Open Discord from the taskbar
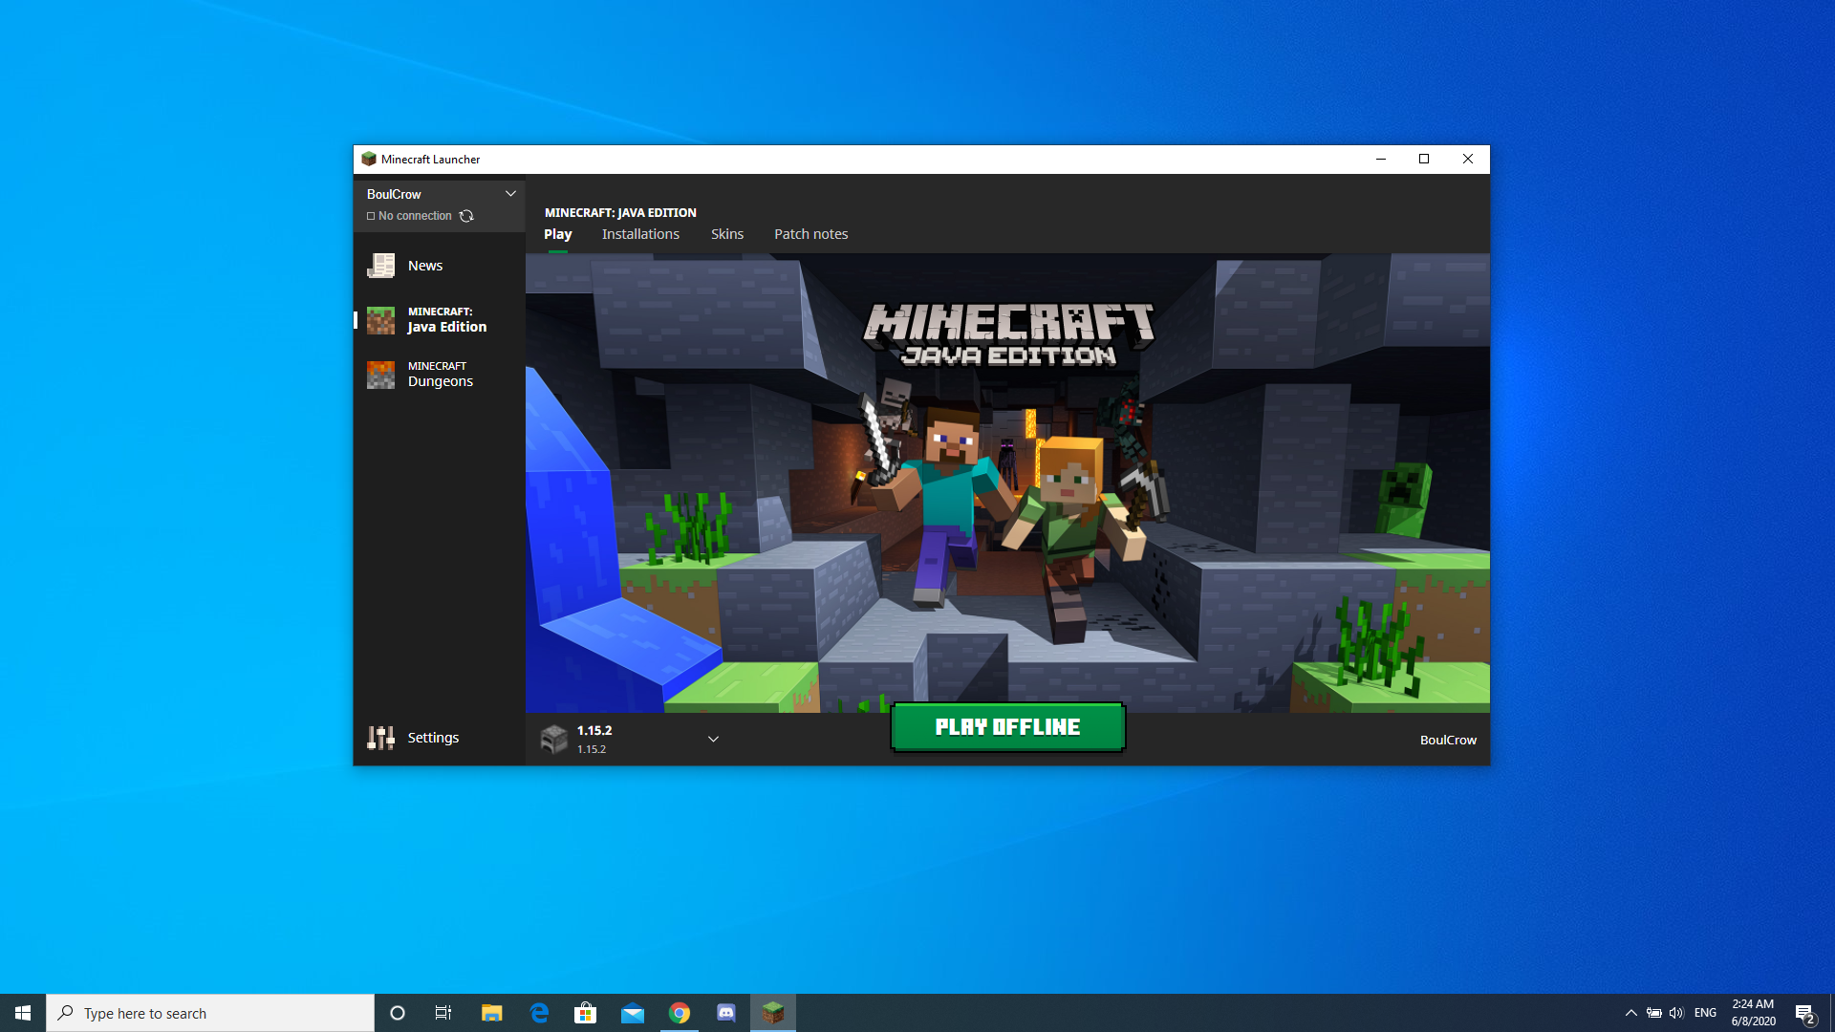 (x=726, y=1013)
